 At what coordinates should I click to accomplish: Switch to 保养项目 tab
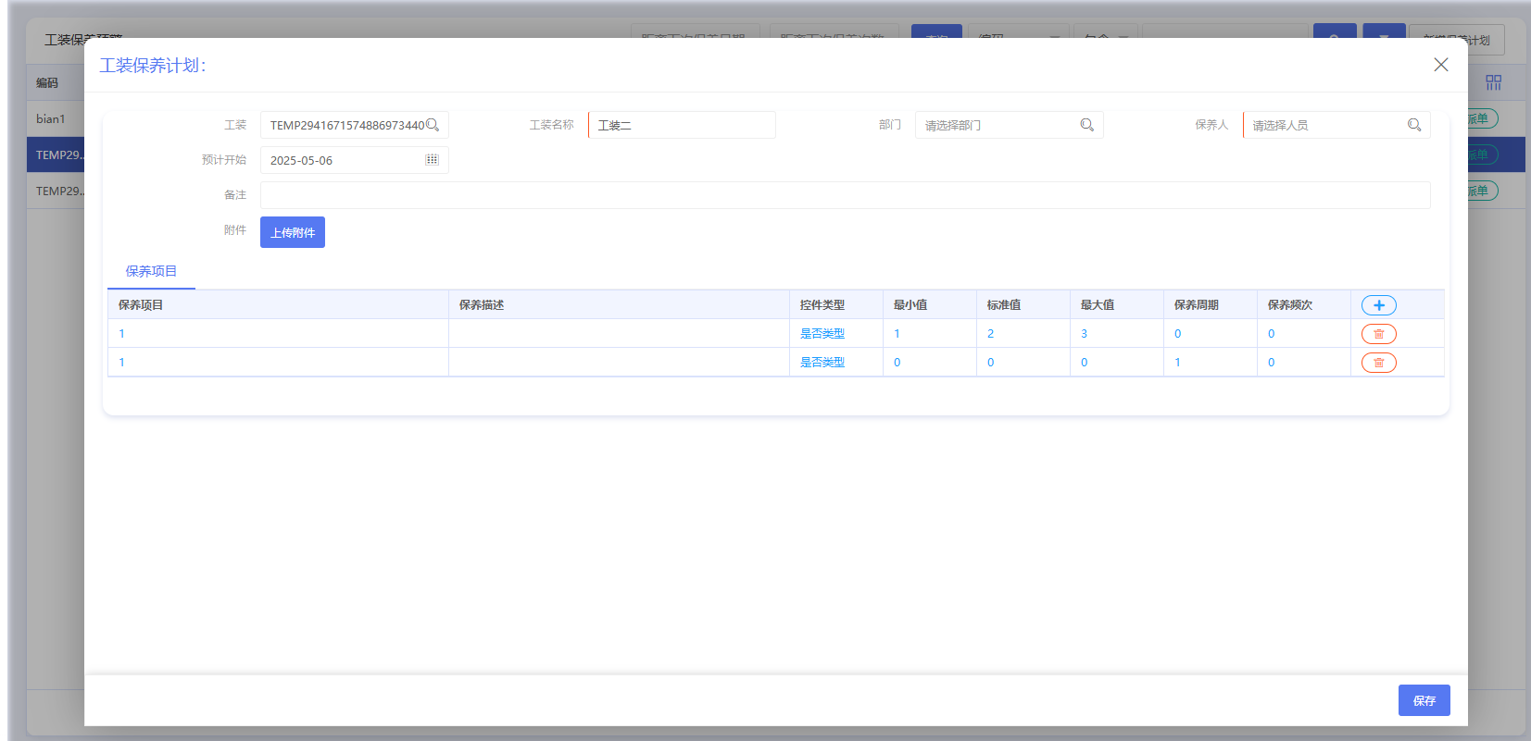(151, 271)
